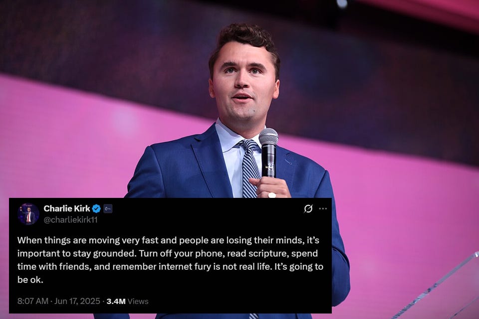Click the striped tie in the photo
Screen dimensions: 479x319
pyautogui.click(x=249, y=168)
